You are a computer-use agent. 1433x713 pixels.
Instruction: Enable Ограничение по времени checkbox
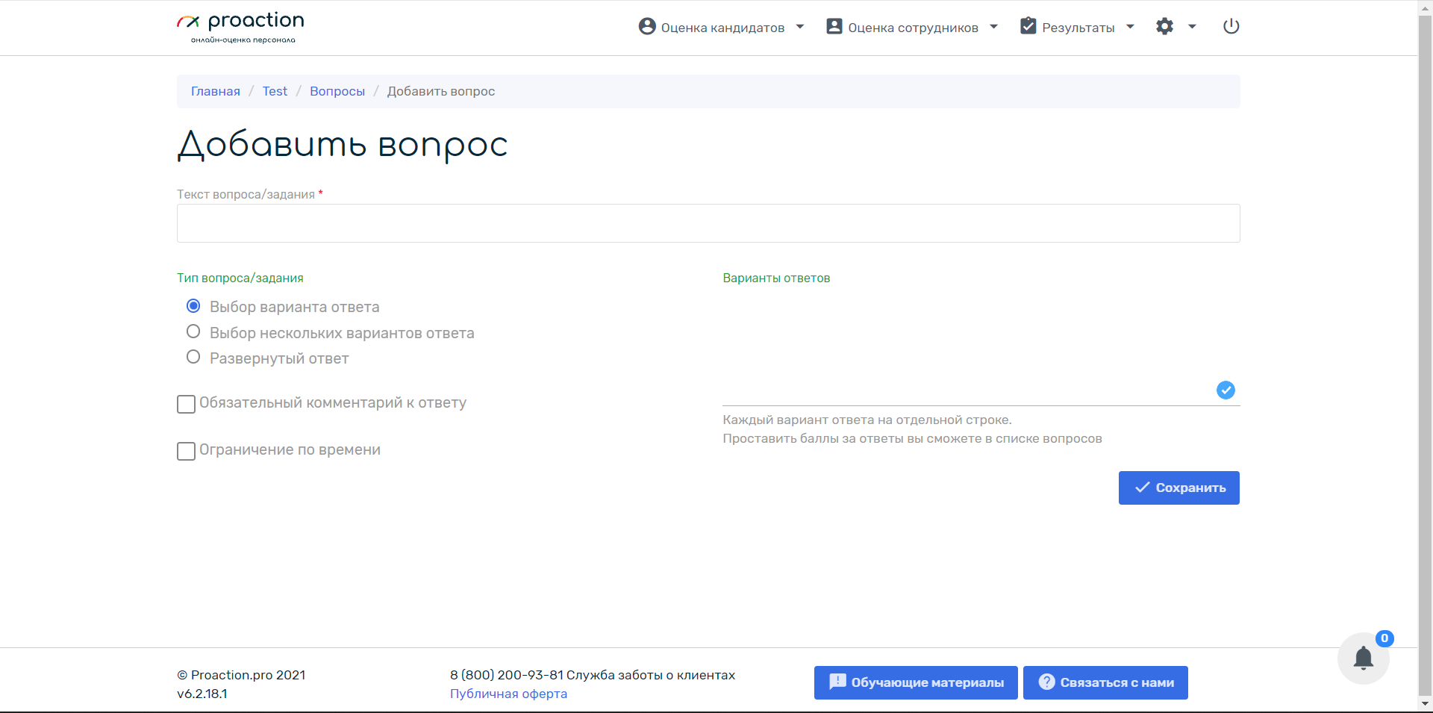tap(186, 451)
